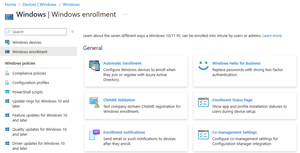This screenshot has height=153, width=300.
Task: Click the Learn more link
Action: [x=272, y=36]
